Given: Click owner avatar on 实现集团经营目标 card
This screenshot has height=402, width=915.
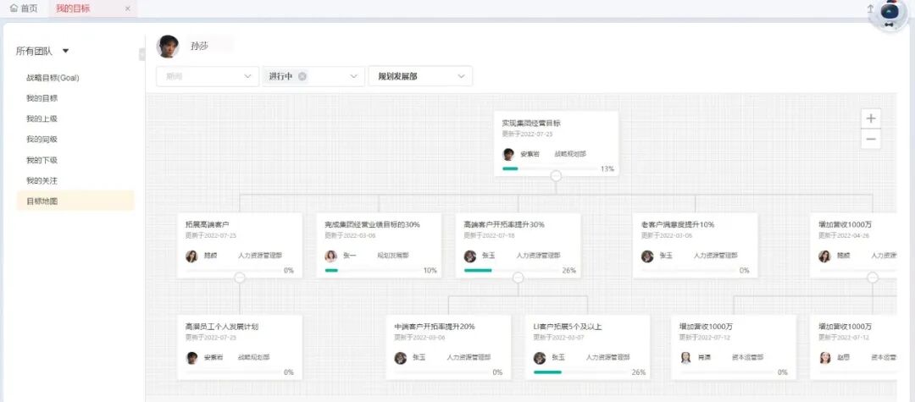Looking at the screenshot, I should pyautogui.click(x=508, y=154).
